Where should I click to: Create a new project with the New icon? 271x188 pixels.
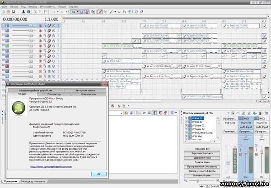[x=3, y=12]
